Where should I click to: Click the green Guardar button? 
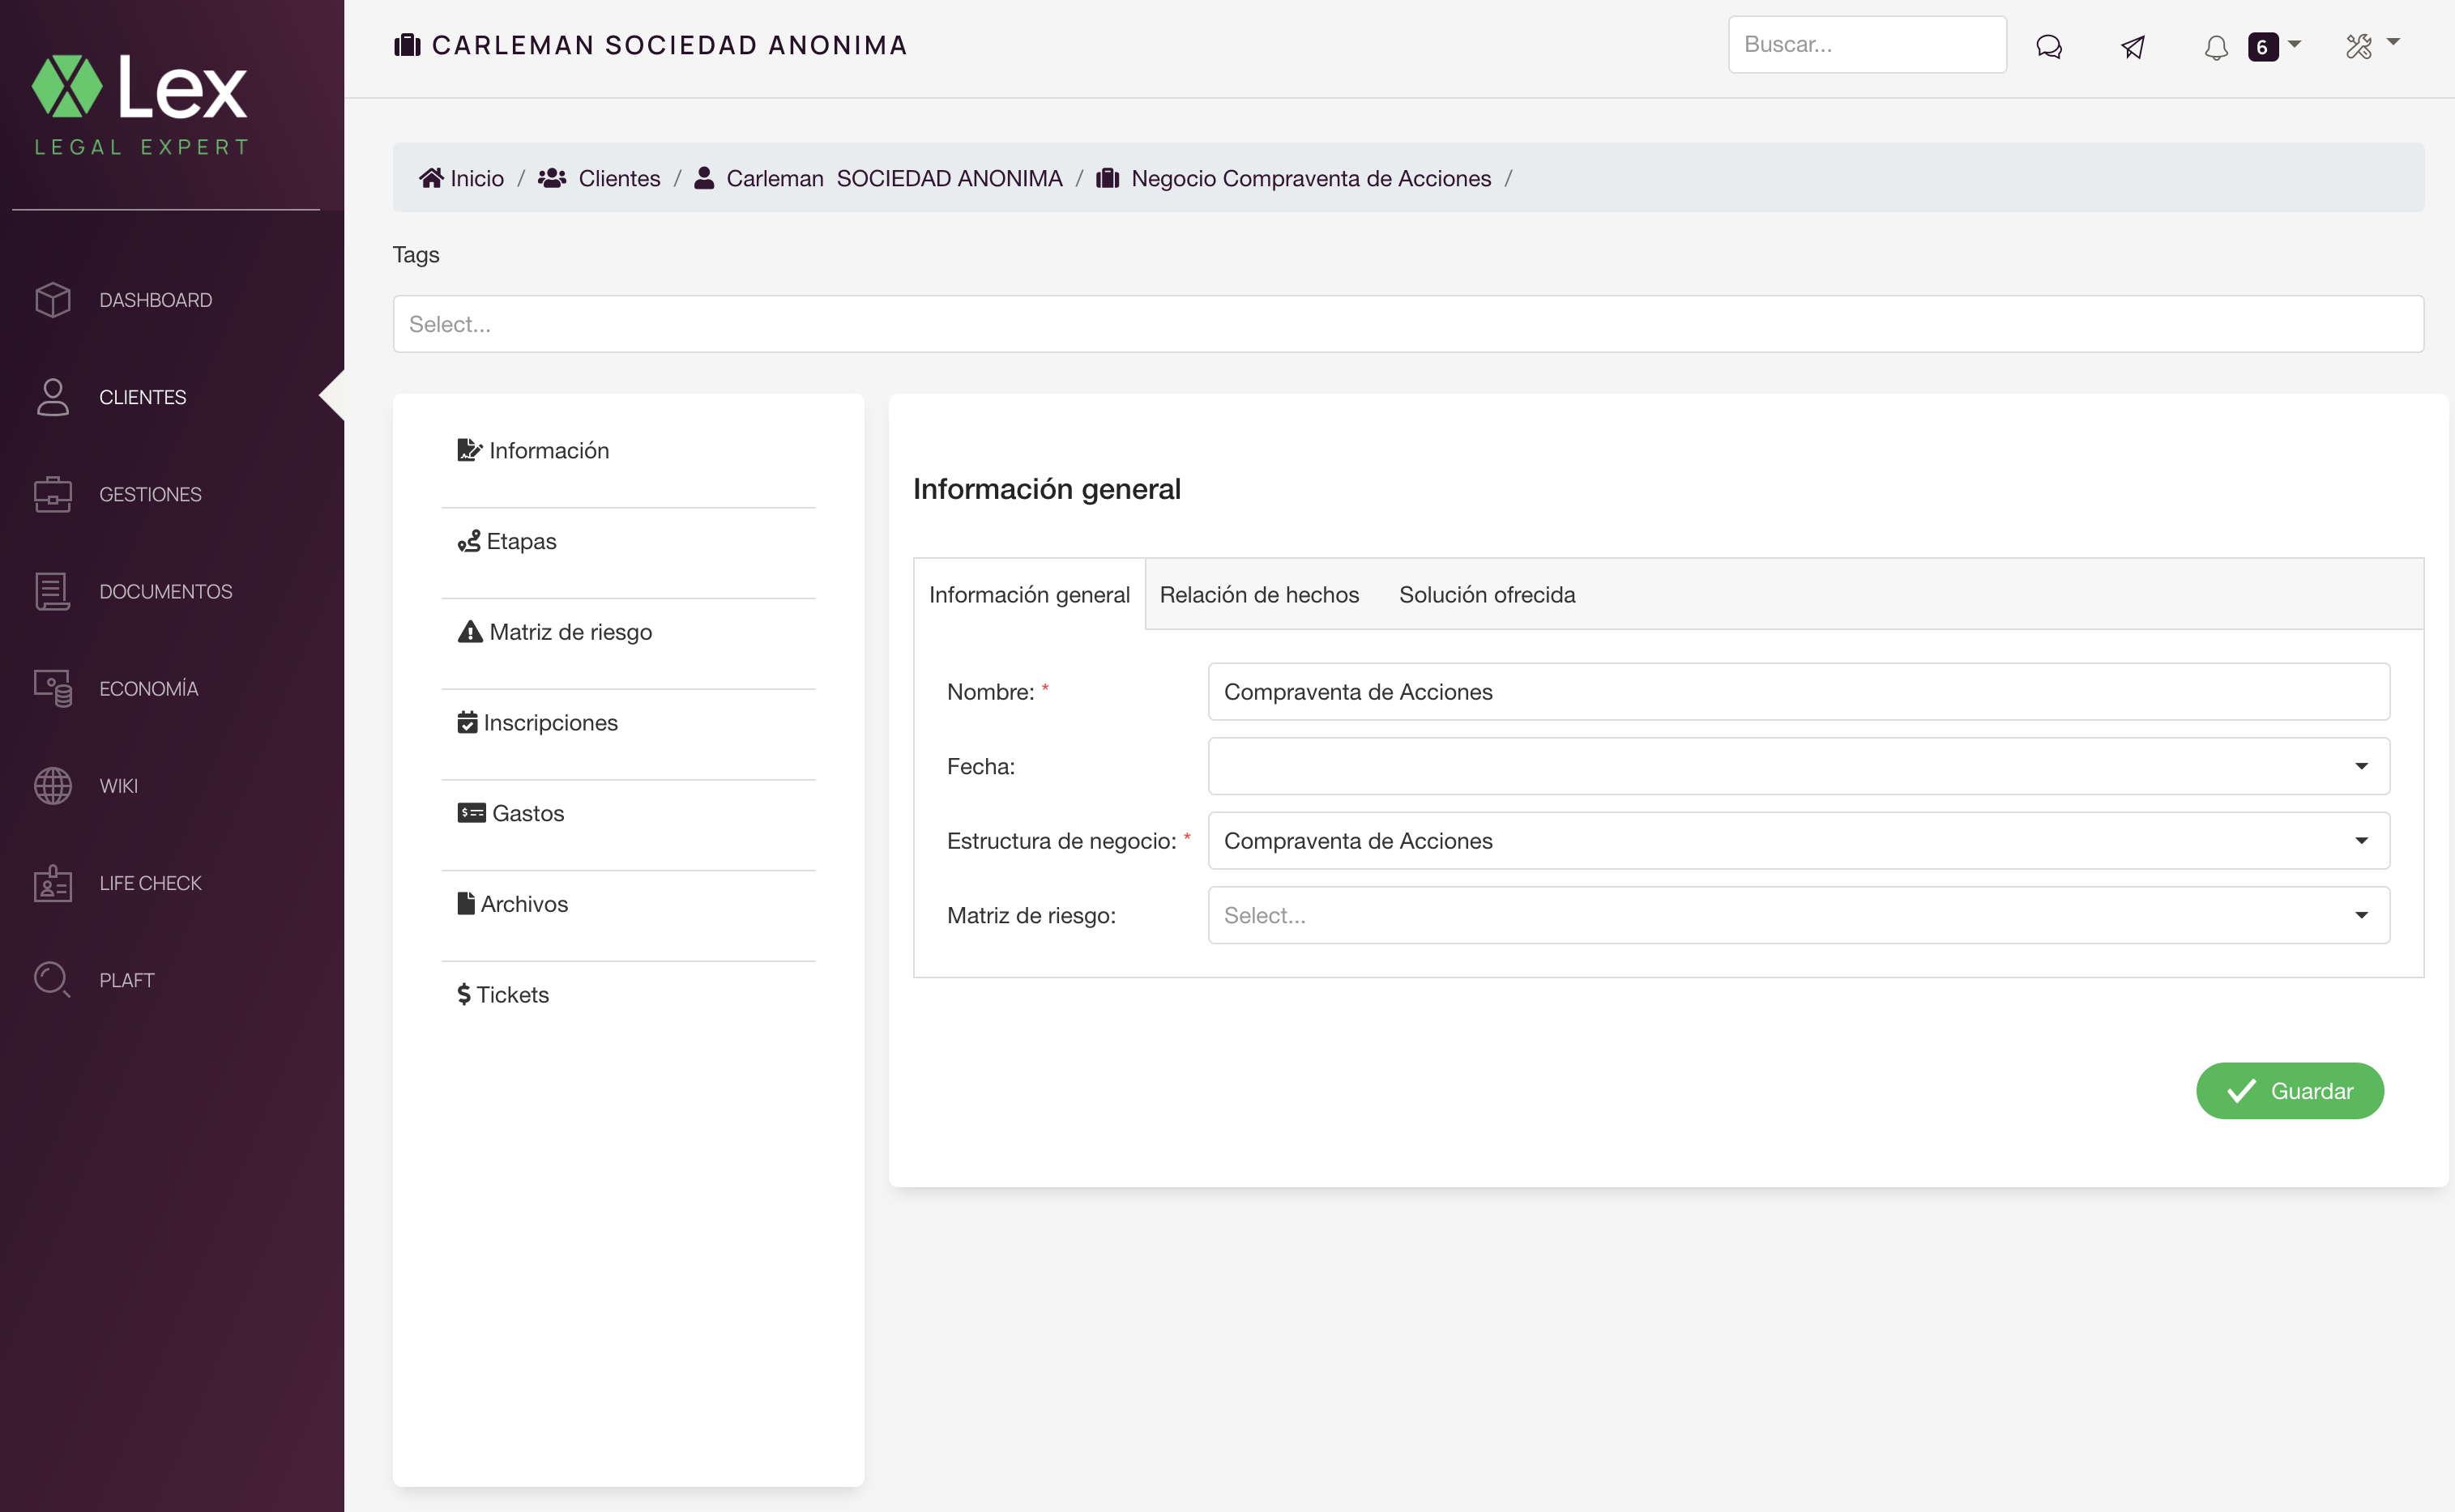point(2290,1091)
